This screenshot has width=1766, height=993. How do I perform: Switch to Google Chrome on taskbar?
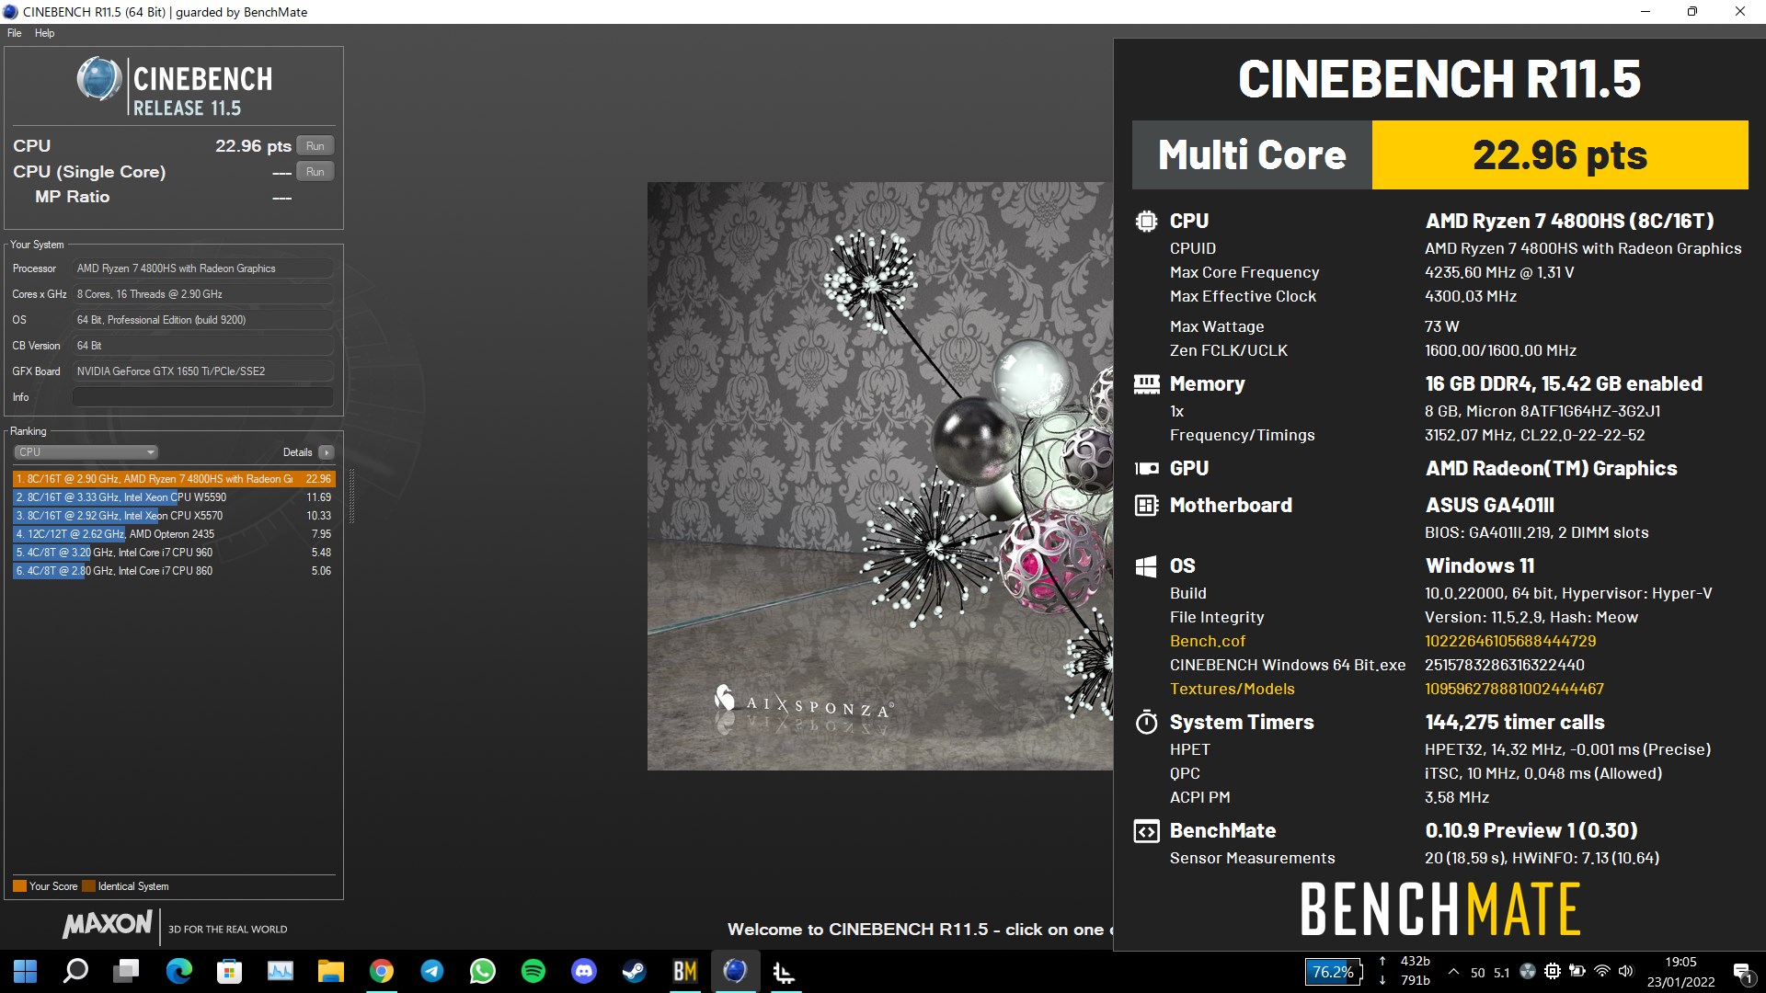[381, 971]
